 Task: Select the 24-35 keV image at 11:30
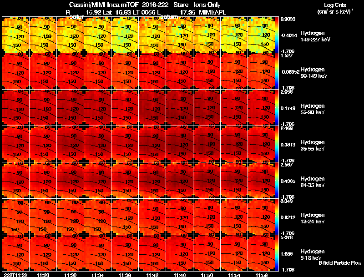[70, 180]
